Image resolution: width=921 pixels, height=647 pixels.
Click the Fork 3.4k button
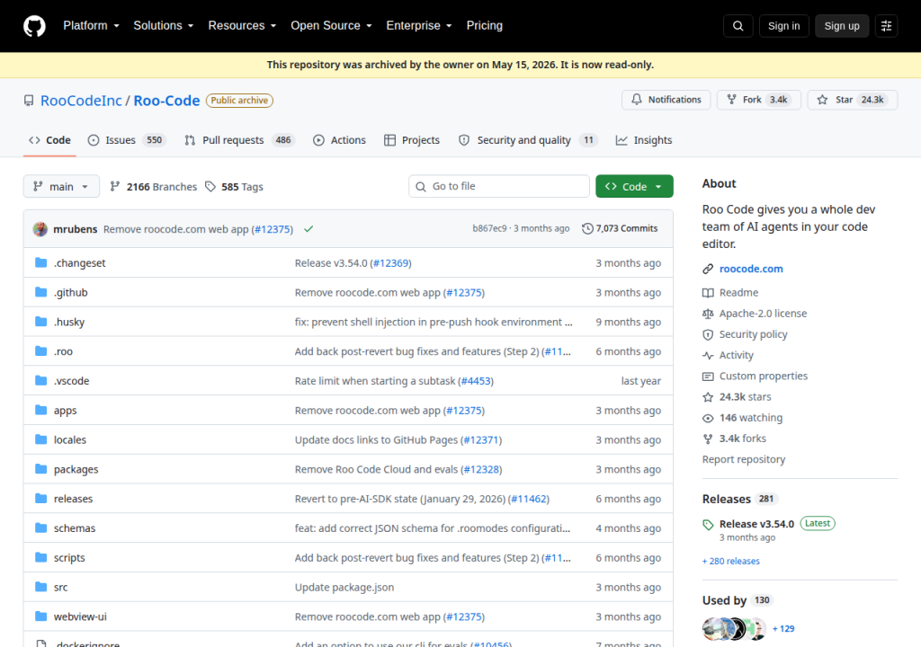coord(759,99)
